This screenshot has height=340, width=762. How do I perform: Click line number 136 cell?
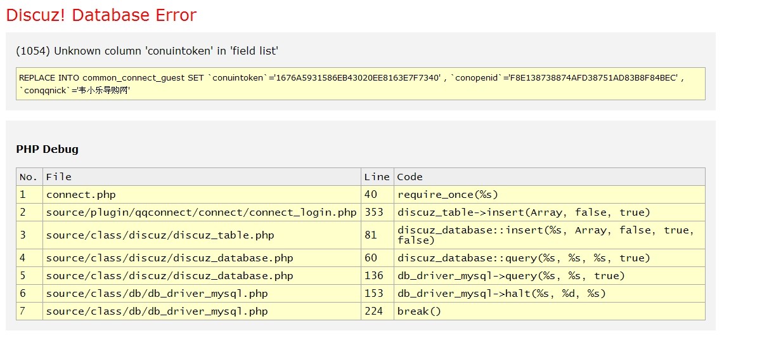click(373, 276)
